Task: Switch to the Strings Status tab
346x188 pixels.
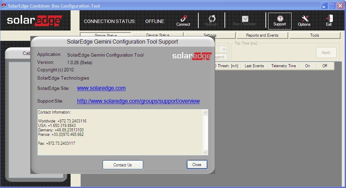Action: coord(106,35)
